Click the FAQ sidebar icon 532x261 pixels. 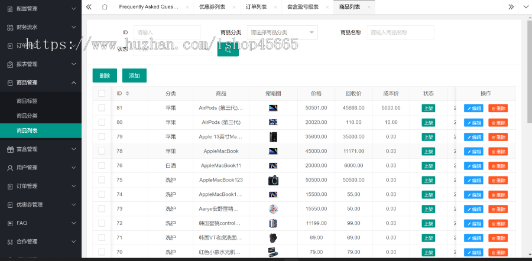[10, 223]
